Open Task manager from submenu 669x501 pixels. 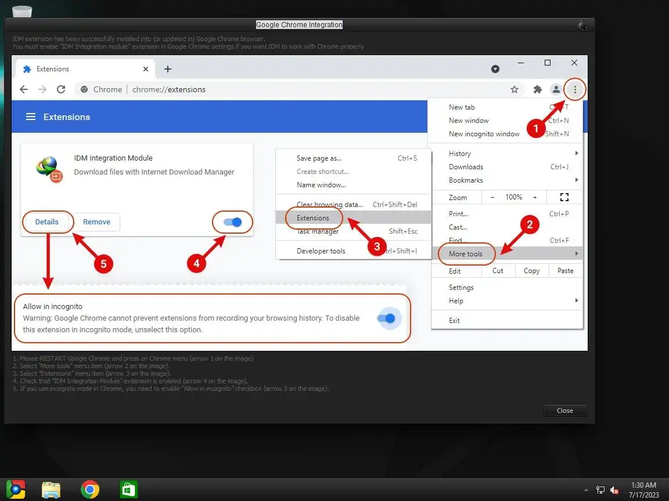[353, 231]
